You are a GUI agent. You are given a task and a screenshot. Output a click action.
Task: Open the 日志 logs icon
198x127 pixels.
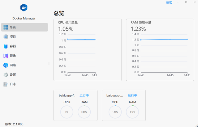[x=6, y=84]
